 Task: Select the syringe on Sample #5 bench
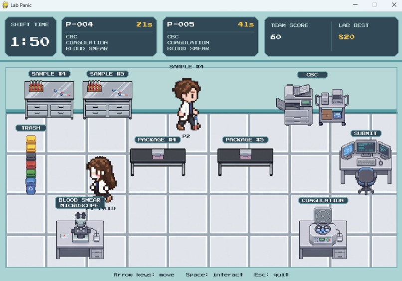pos(120,93)
